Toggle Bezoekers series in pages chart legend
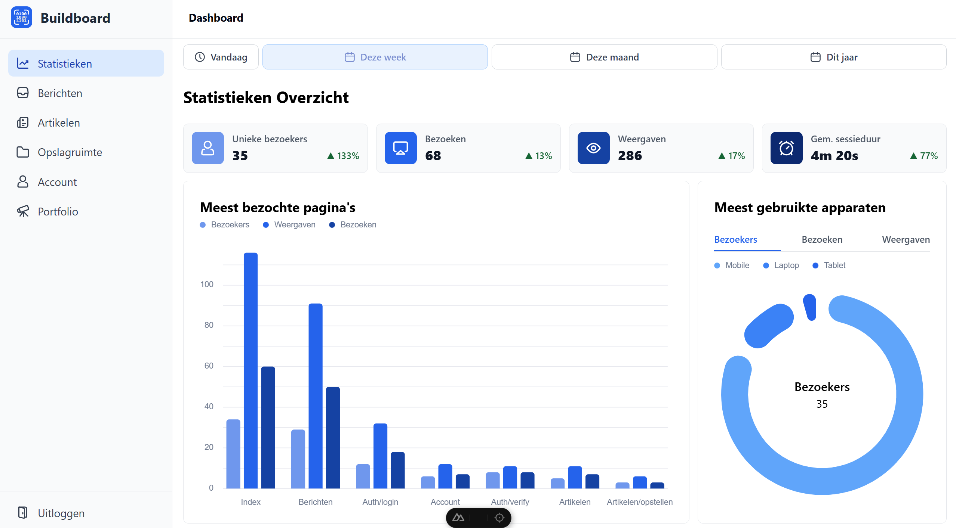 tap(224, 224)
